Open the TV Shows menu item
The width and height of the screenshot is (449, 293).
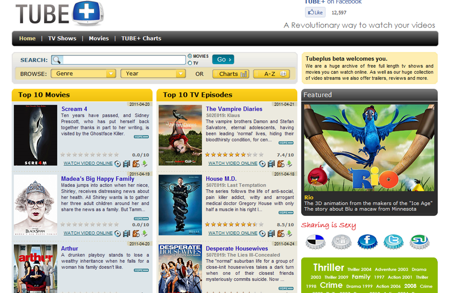(x=62, y=38)
